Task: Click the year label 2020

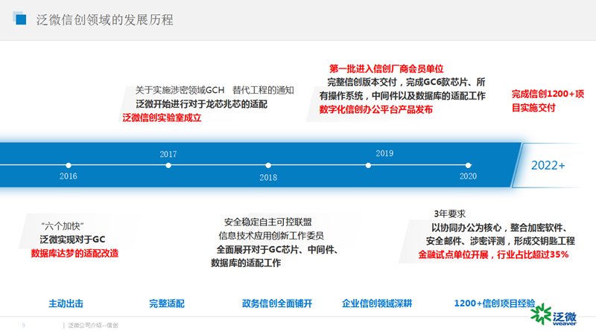Action: (468, 176)
